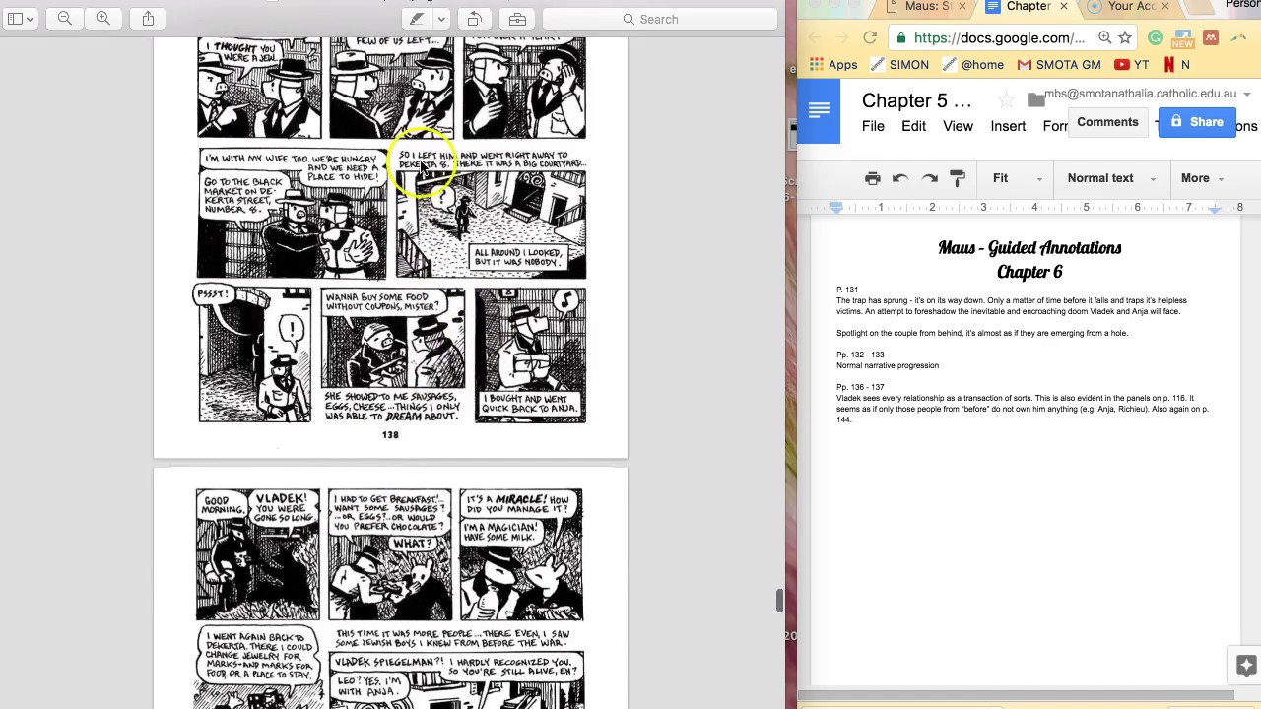Redo with the Docs redo arrow
Image resolution: width=1261 pixels, height=709 pixels.
click(929, 178)
